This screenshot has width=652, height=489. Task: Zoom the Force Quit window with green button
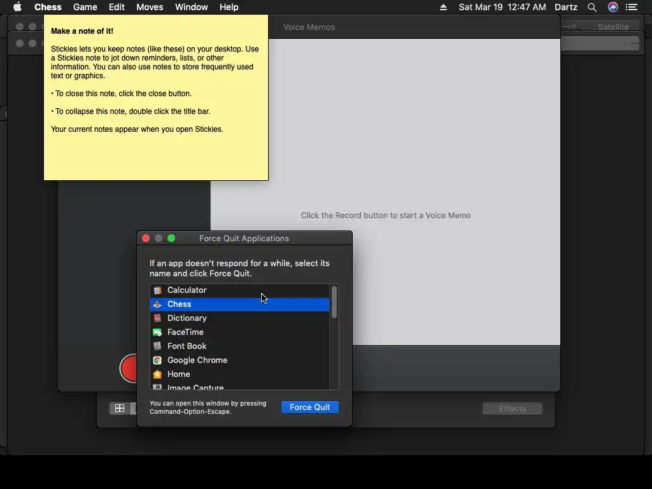tap(171, 238)
